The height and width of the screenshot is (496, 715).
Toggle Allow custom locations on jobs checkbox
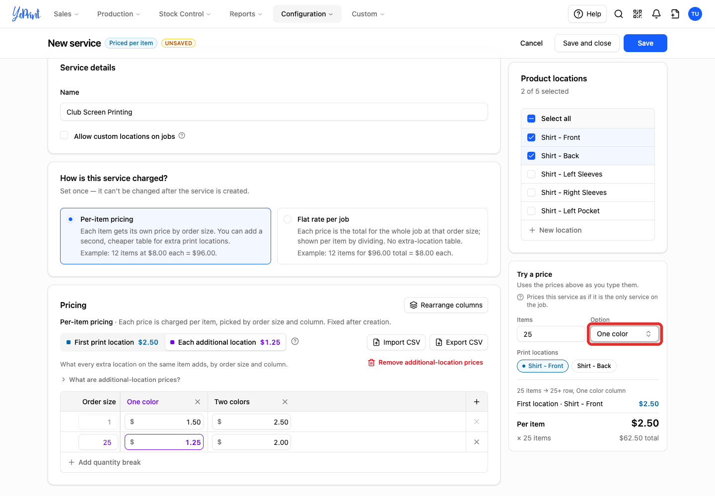click(x=64, y=135)
